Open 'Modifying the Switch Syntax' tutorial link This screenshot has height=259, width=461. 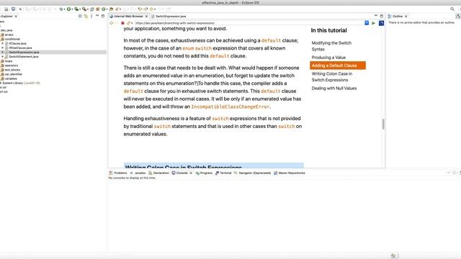[331, 46]
